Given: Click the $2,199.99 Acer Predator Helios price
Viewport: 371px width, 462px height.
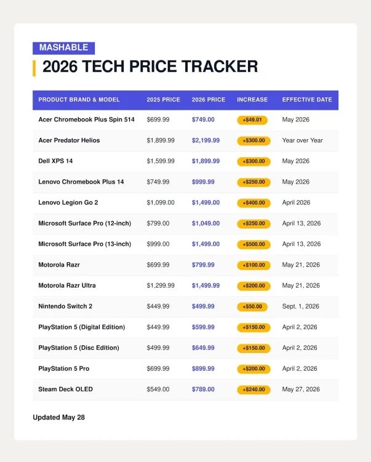Looking at the screenshot, I should (x=205, y=140).
